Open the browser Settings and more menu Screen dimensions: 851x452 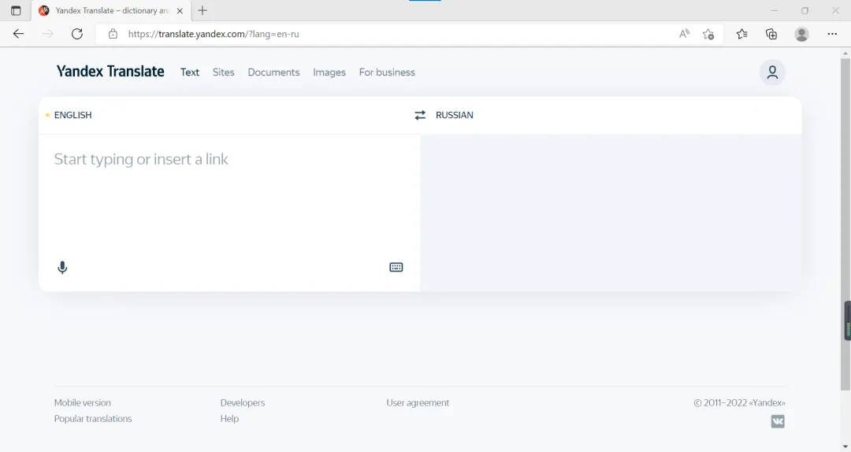832,34
